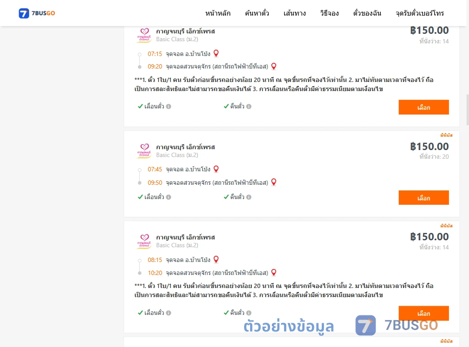This screenshot has height=347, width=469.
Task: Open ตั๋วของฉัน in the top navigation
Action: 367,13
